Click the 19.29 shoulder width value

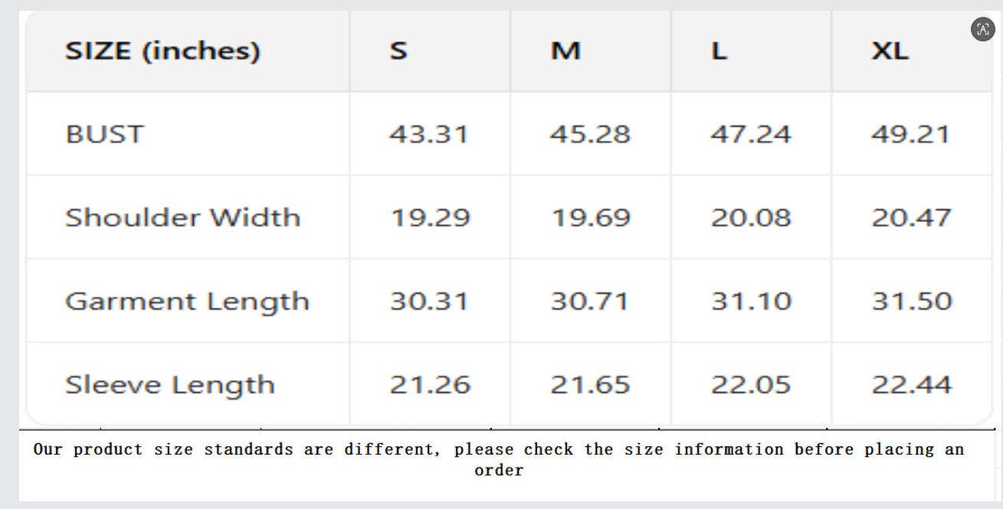(430, 218)
